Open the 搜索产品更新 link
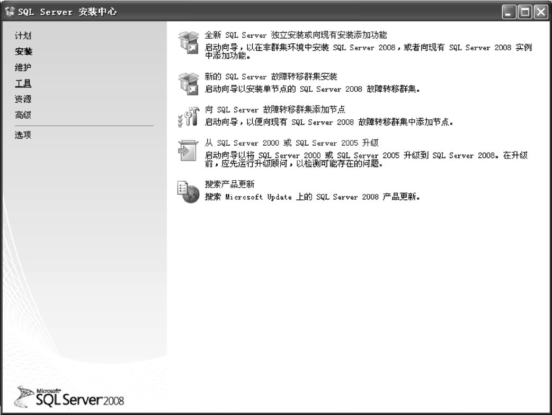The image size is (552, 415). click(x=229, y=184)
